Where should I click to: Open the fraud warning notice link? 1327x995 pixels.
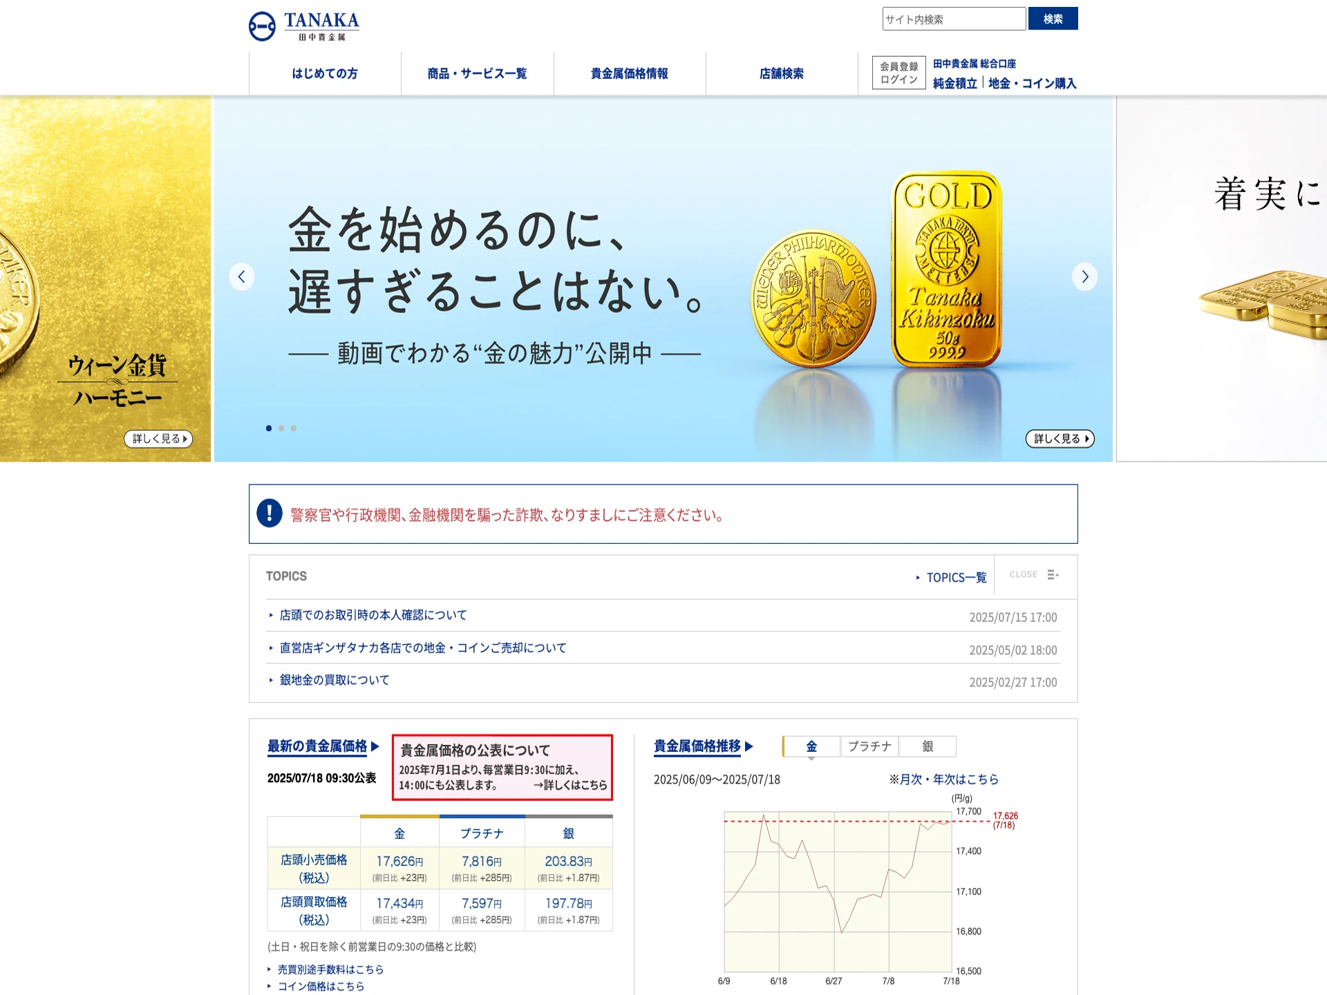coord(507,515)
